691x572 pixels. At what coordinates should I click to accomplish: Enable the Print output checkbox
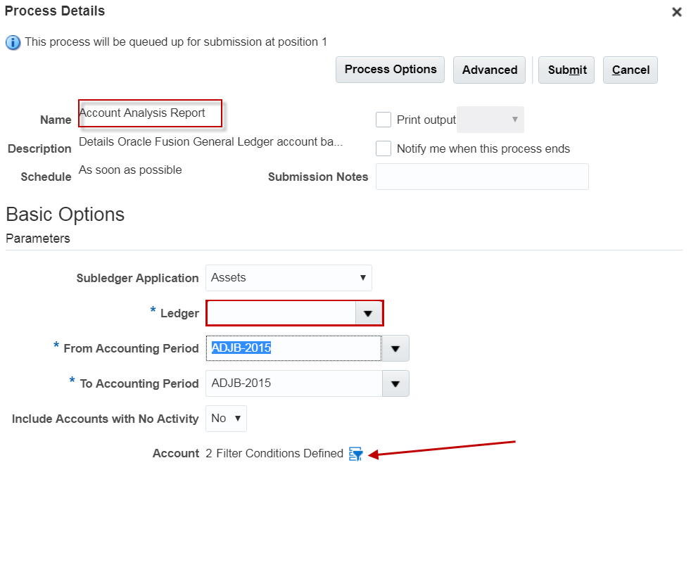coord(383,120)
